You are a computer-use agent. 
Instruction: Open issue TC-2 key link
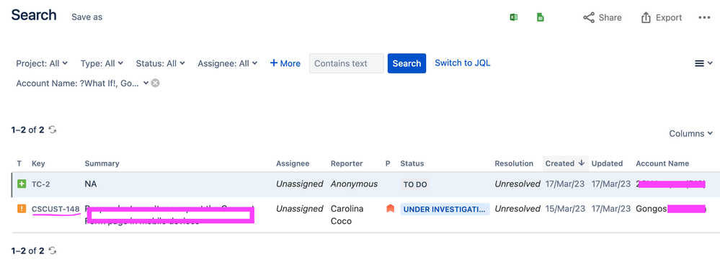click(41, 184)
